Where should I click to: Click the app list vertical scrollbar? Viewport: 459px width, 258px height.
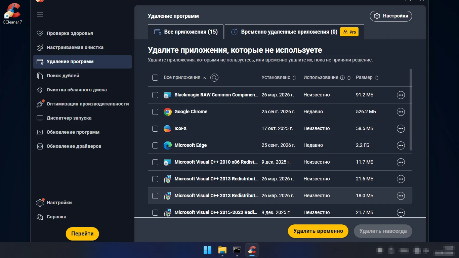pos(411,110)
